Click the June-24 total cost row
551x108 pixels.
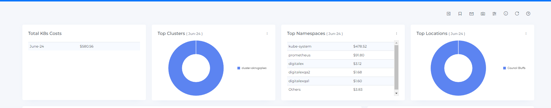point(84,46)
